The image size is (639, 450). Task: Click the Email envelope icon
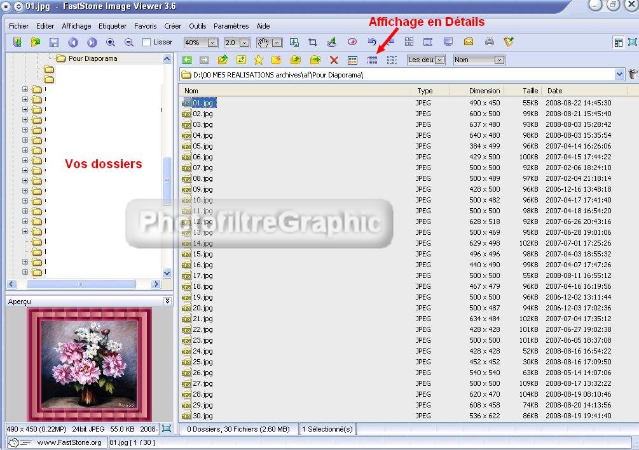[469, 43]
